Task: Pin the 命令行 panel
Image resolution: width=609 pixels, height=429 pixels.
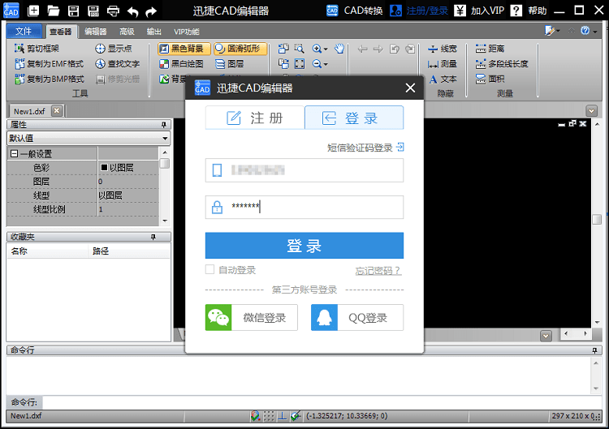Action: point(594,350)
